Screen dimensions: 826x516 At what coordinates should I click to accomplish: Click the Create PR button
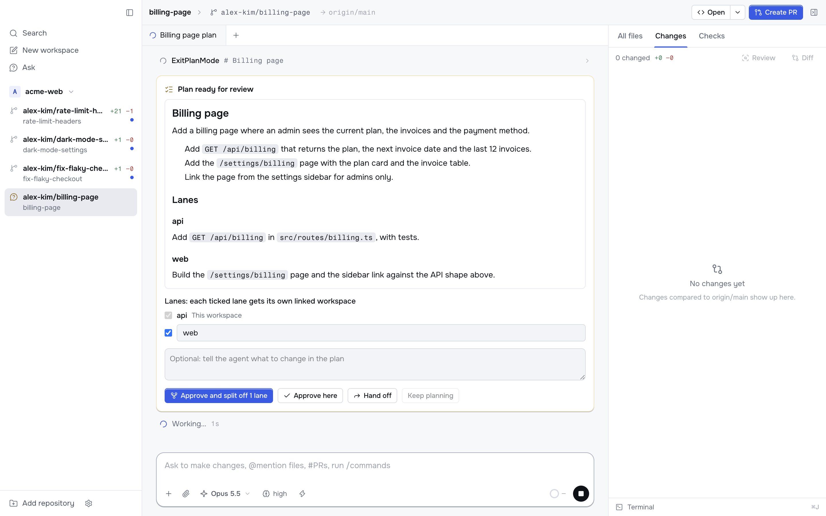coord(776,13)
